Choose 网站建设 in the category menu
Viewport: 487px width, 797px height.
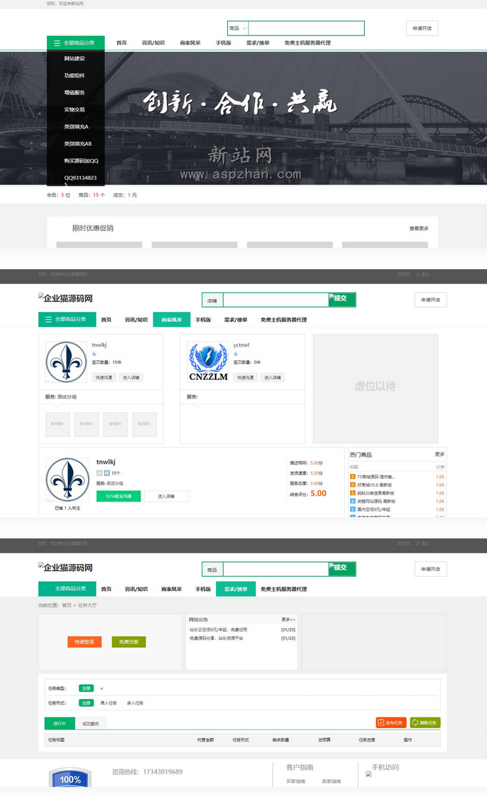[x=75, y=58]
